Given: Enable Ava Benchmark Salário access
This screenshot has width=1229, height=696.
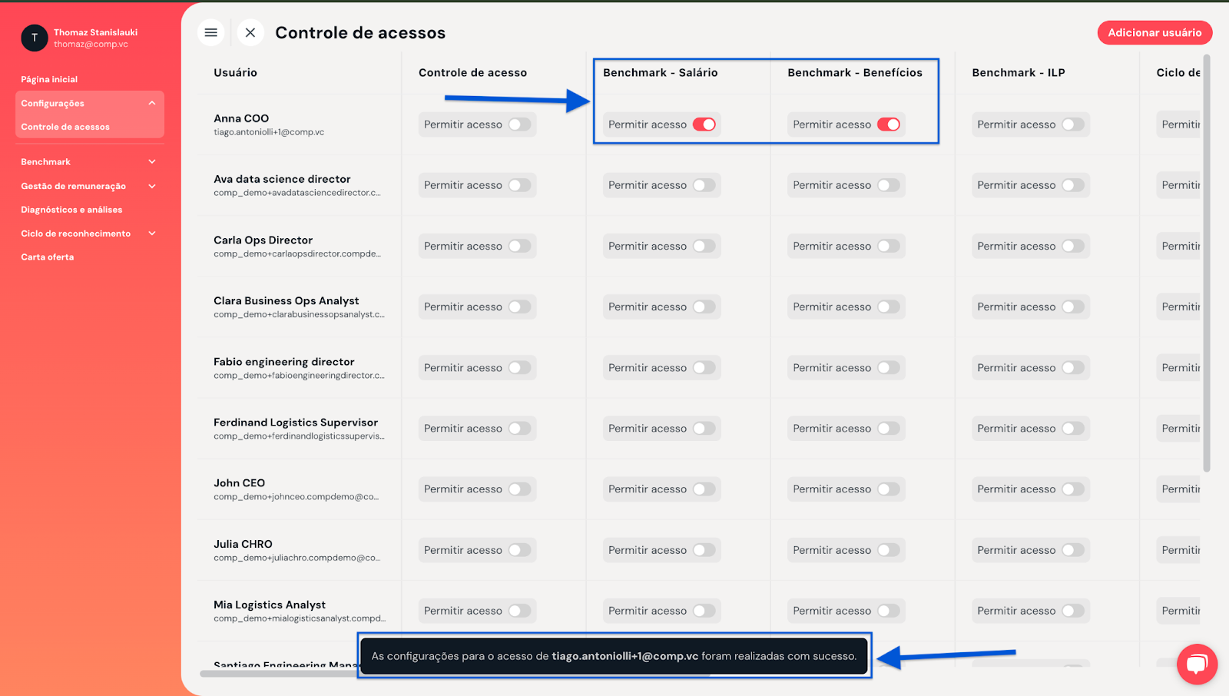Looking at the screenshot, I should coord(704,185).
